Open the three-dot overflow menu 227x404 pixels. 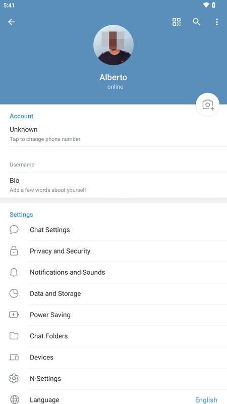pyautogui.click(x=217, y=22)
